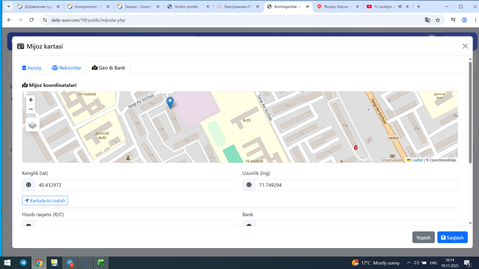The width and height of the screenshot is (479, 269).
Task: Bookmark this page with star icon
Action: (x=437, y=20)
